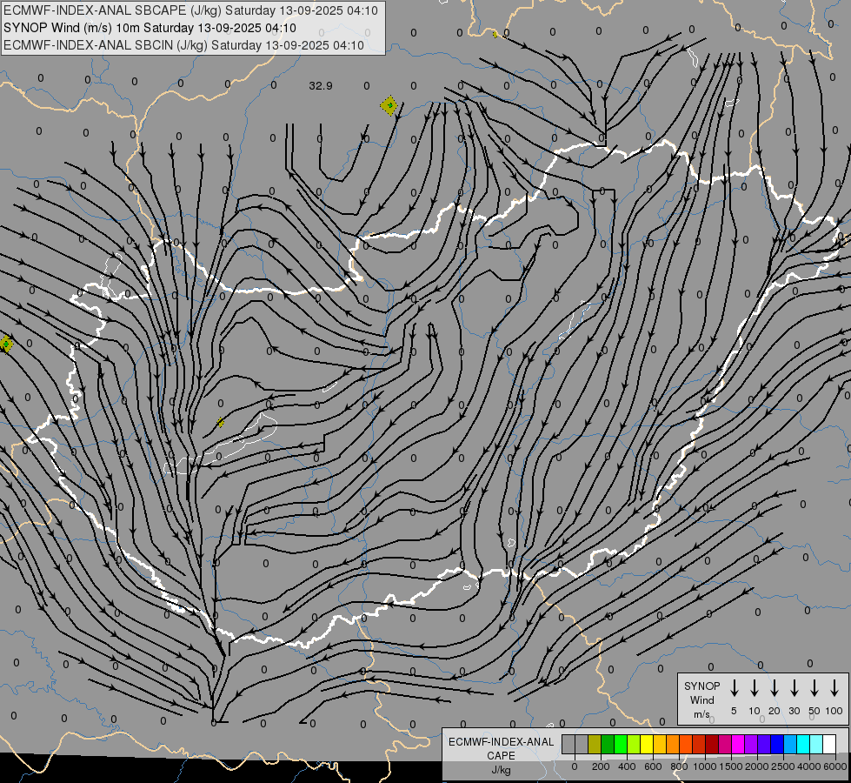Click the 2500 tick label on CAPE scale

(783, 766)
